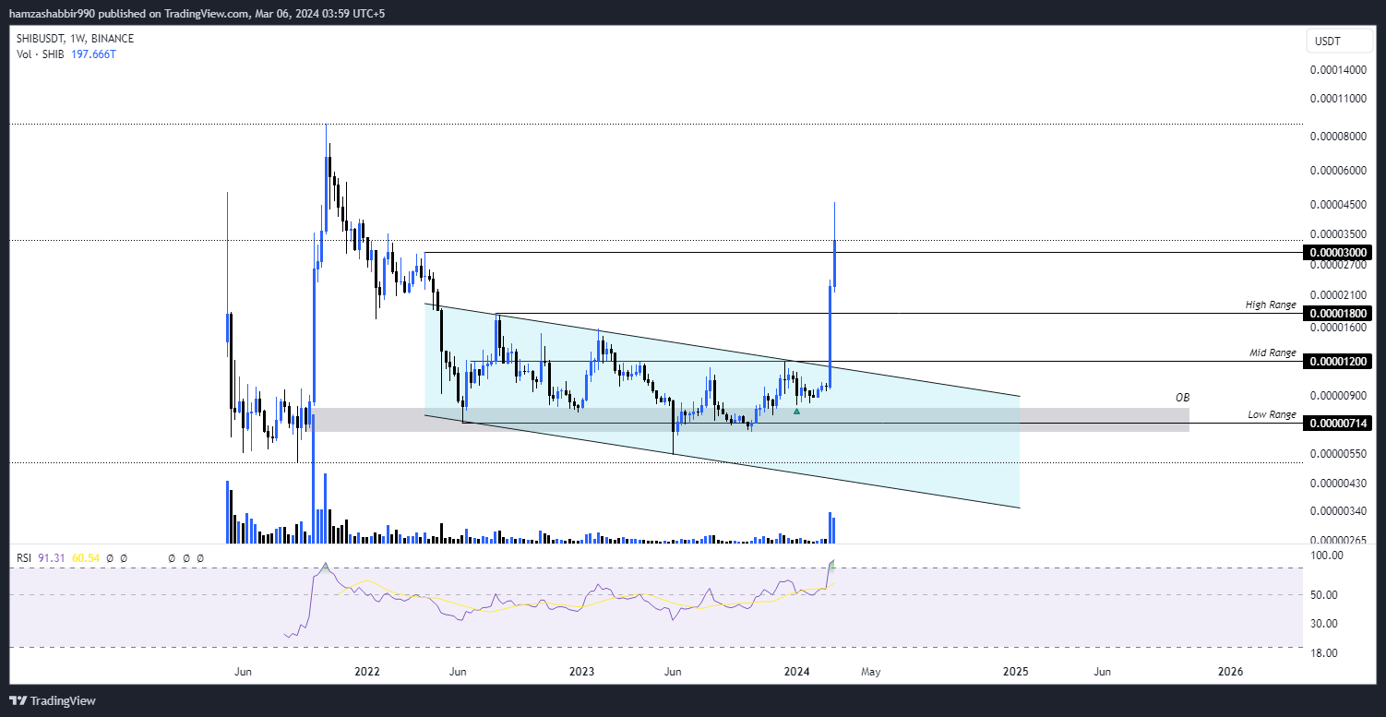
Task: Click the OB annotation text
Action: point(1182,398)
